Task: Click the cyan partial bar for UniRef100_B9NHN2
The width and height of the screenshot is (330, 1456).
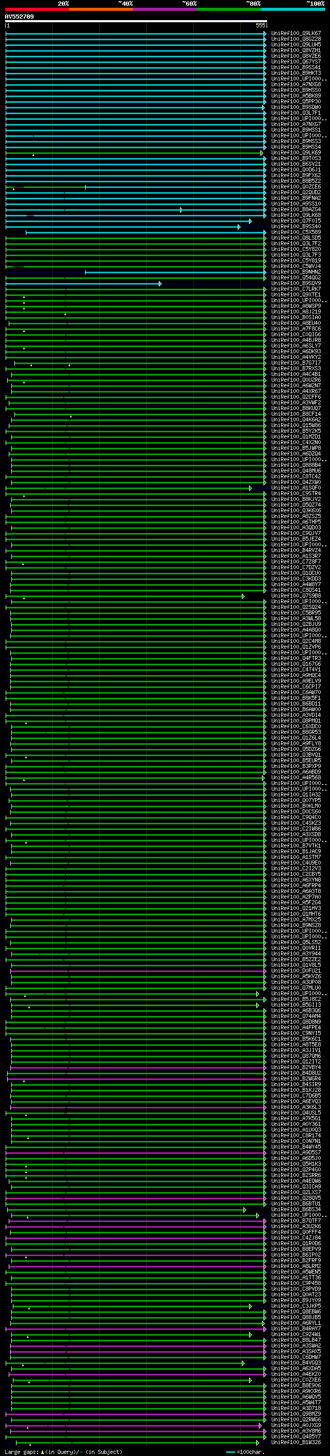Action: coord(175,272)
